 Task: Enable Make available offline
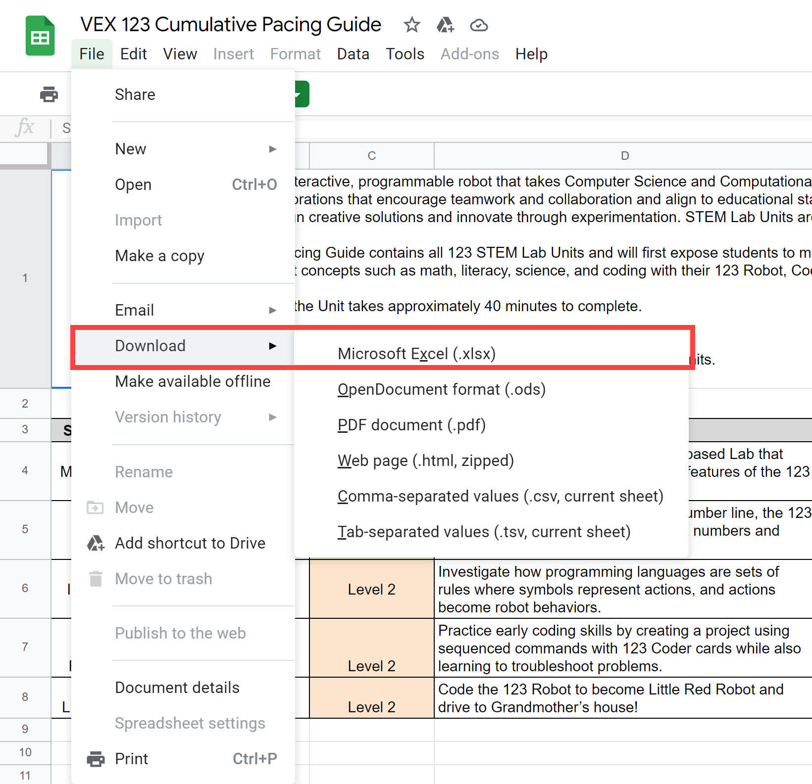pyautogui.click(x=193, y=381)
